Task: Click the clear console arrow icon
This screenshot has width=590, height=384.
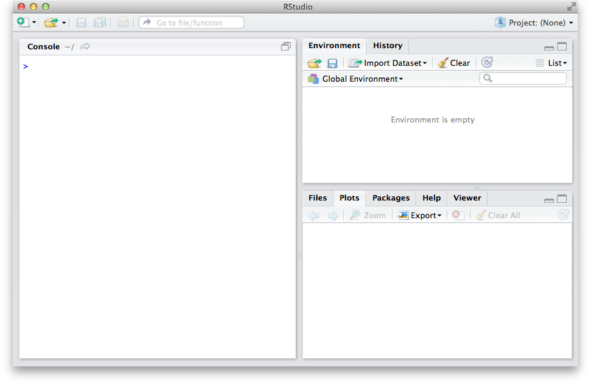Action: [x=85, y=46]
